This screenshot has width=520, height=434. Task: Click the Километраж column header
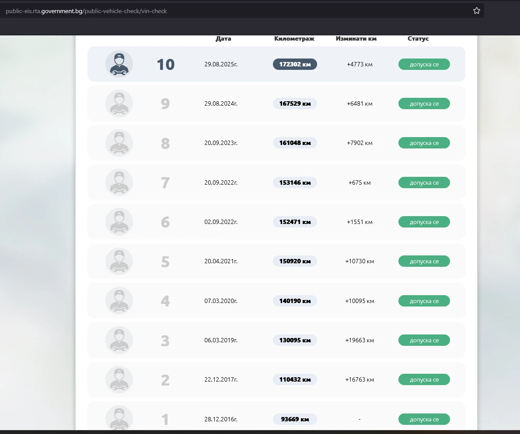[294, 38]
